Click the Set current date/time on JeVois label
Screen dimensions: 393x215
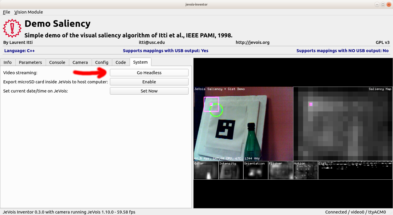coord(36,91)
